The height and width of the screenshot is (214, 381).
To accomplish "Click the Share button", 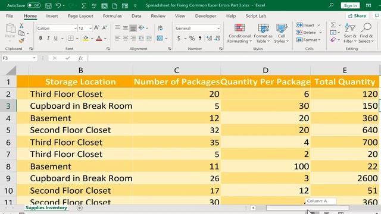I will 357,16.
